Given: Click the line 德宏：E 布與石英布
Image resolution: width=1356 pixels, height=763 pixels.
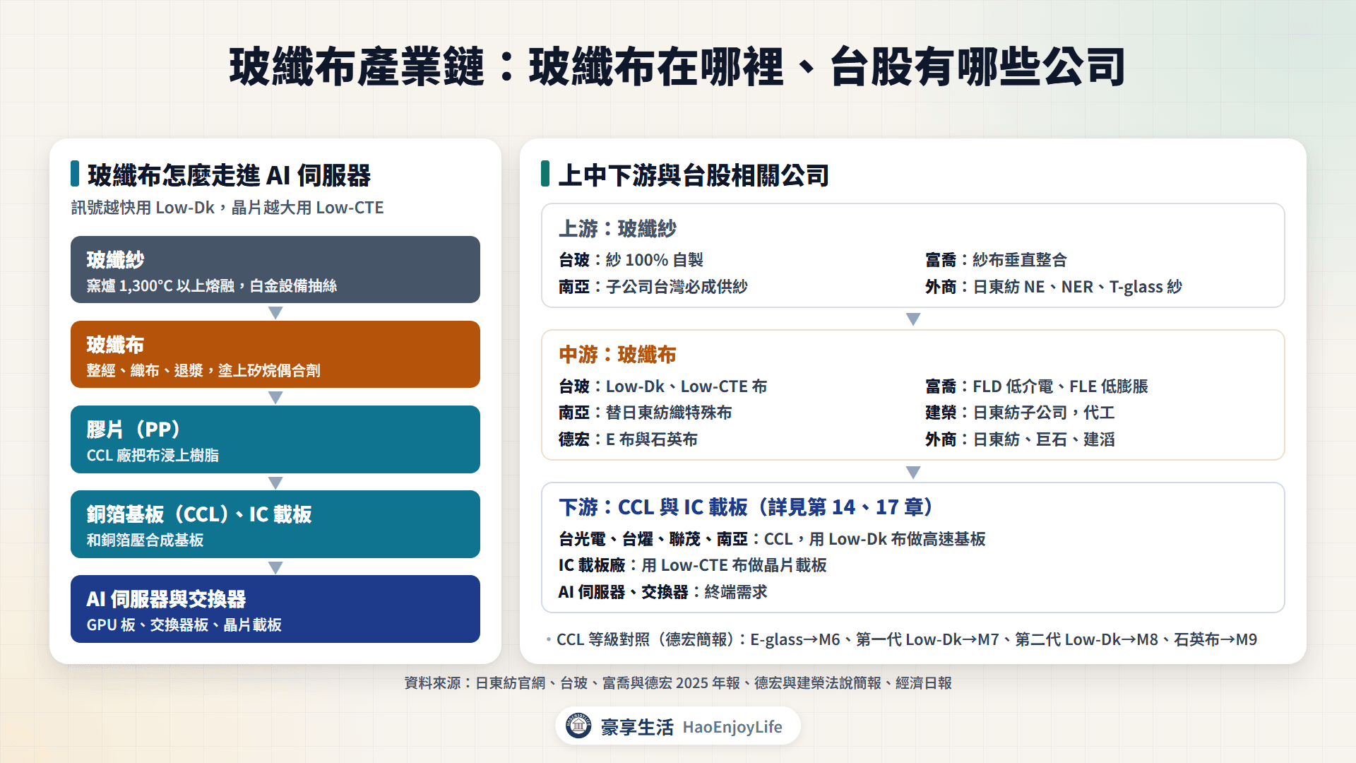Looking at the screenshot, I should pos(628,439).
